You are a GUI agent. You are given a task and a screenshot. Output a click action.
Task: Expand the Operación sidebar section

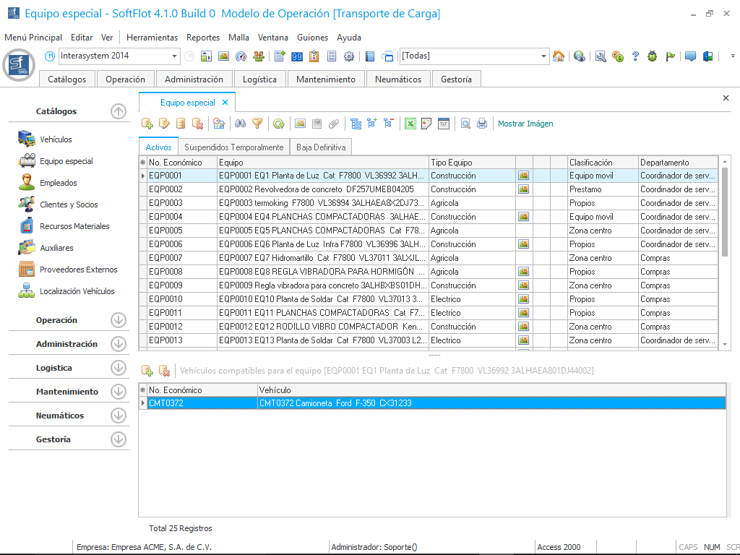pyautogui.click(x=119, y=320)
